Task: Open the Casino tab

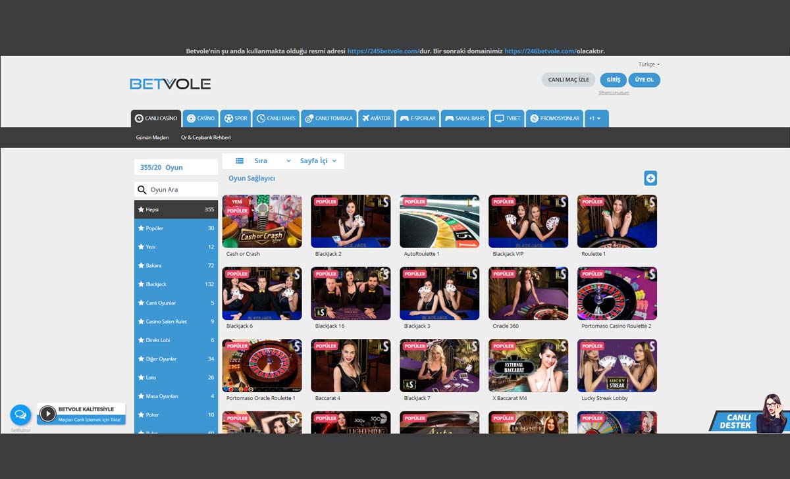Action: pos(201,118)
